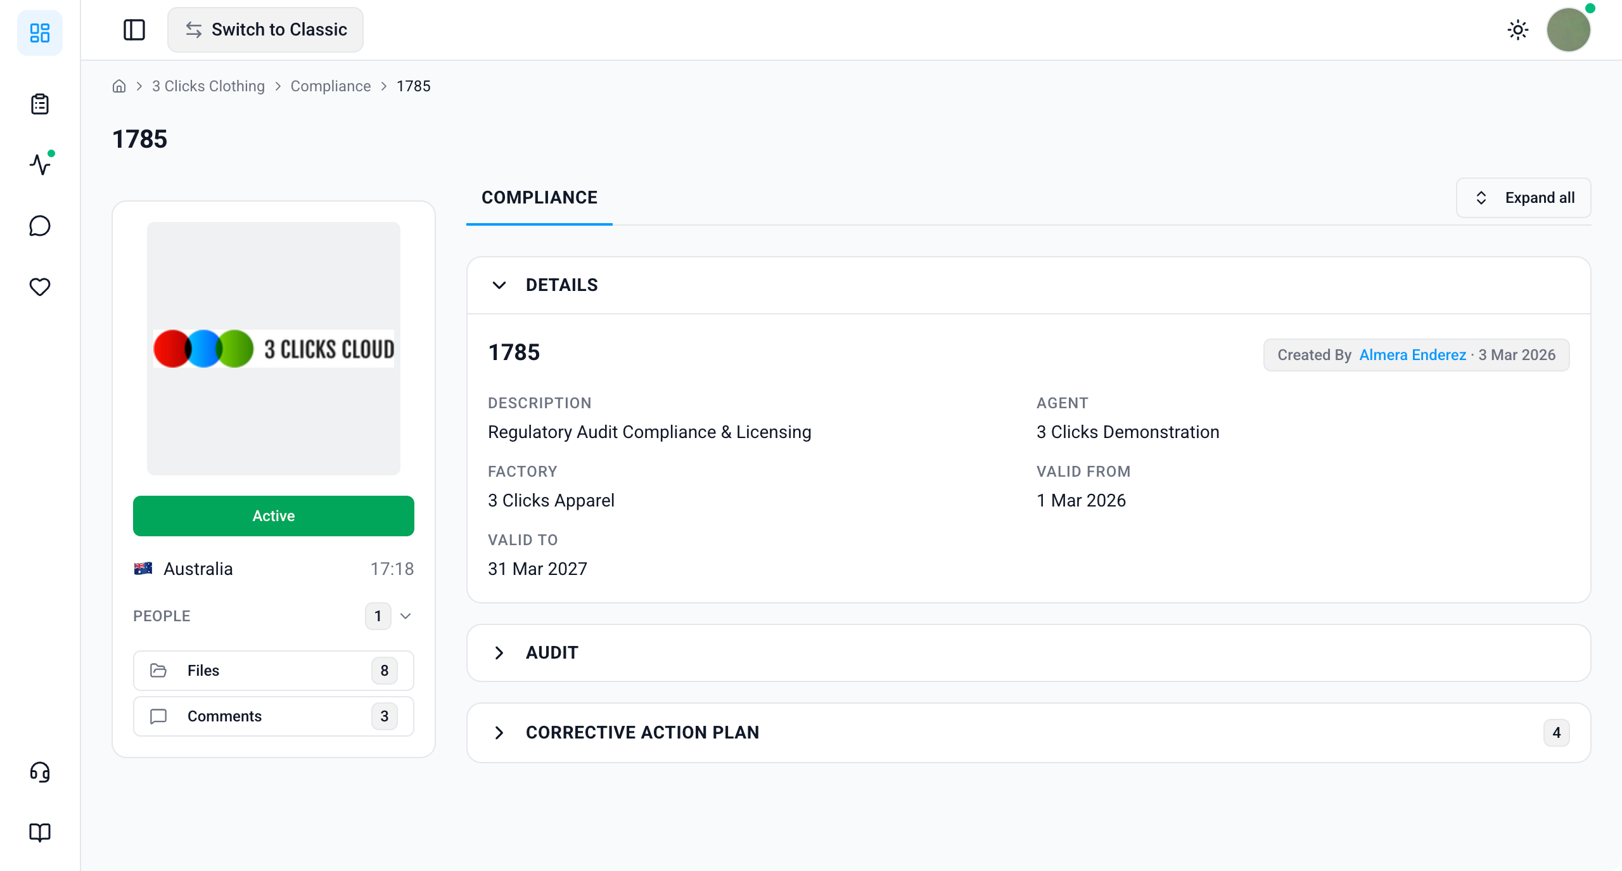The image size is (1622, 871).
Task: Click the Australia flag icon
Action: point(143,569)
